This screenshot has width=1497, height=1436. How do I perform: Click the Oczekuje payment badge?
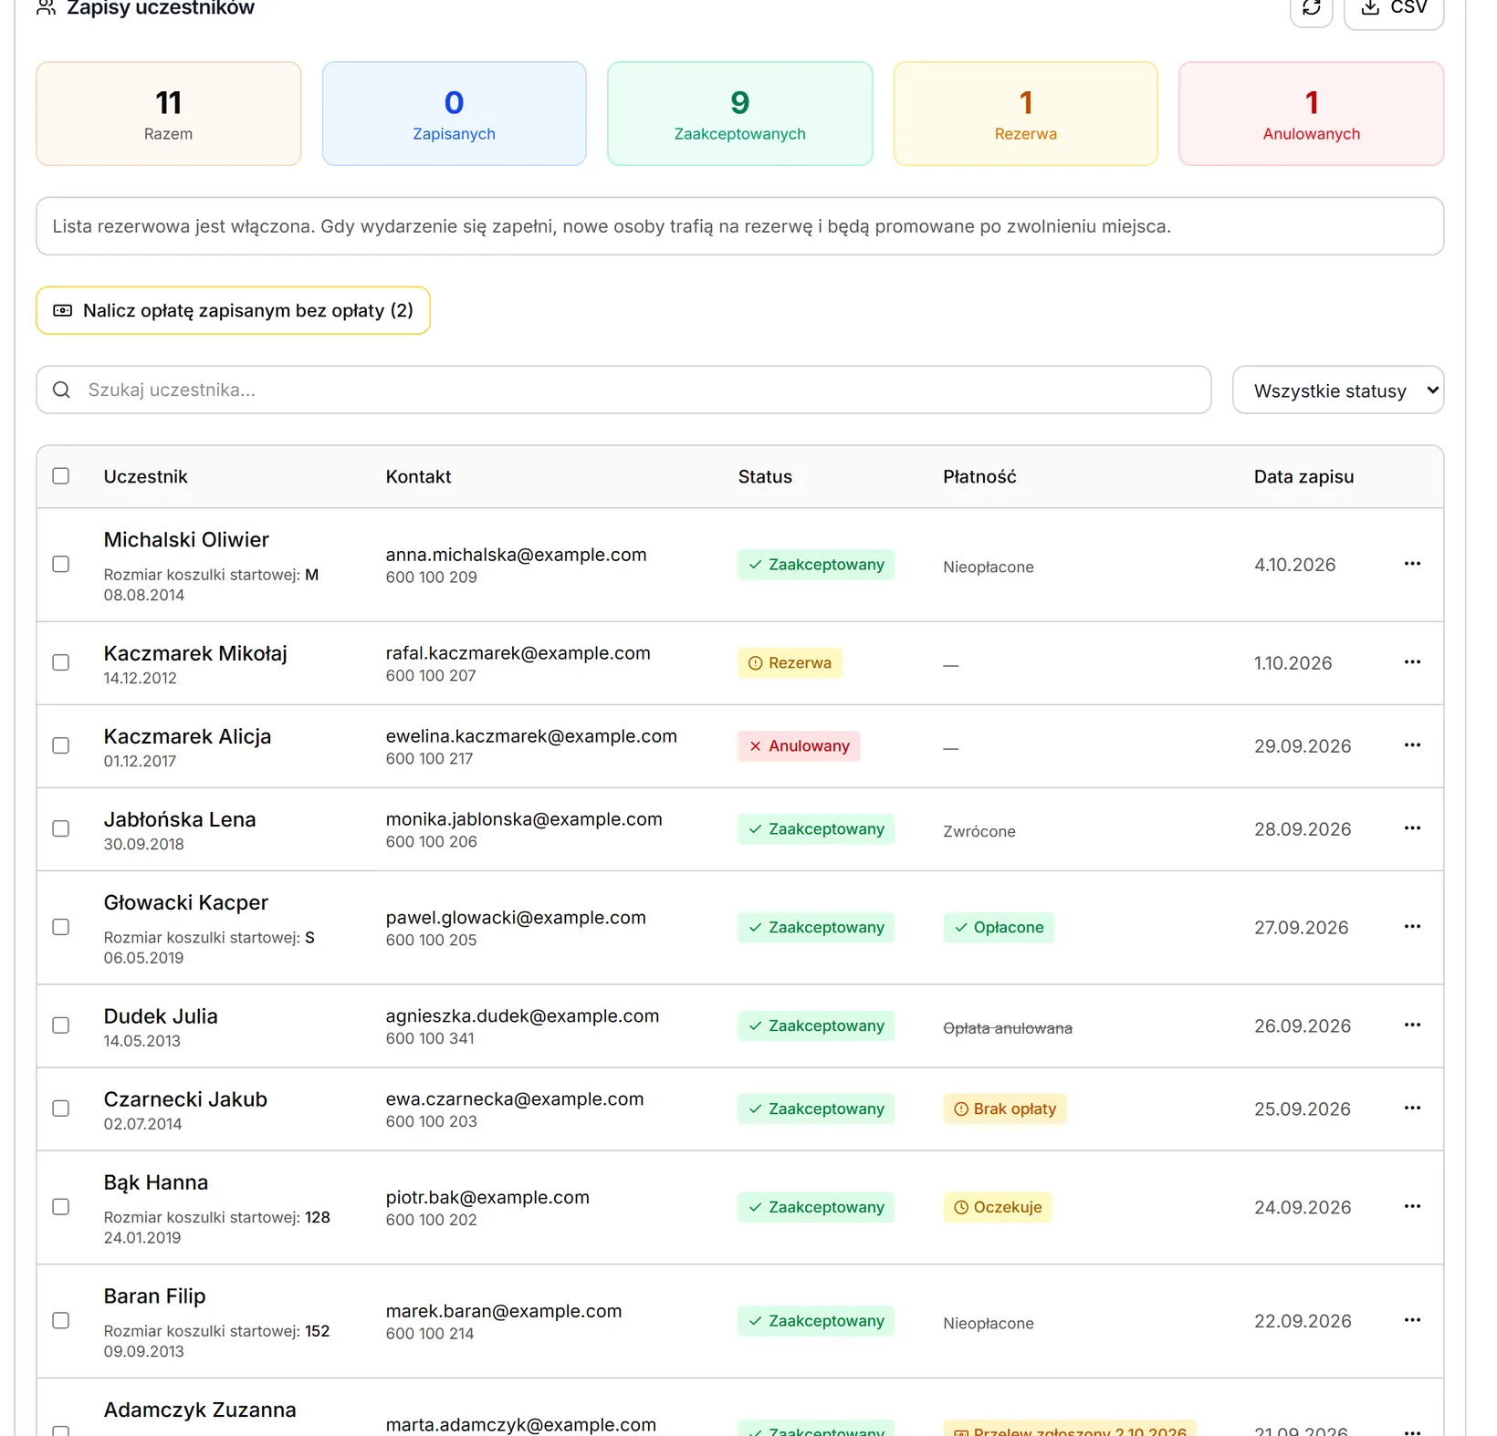(998, 1208)
